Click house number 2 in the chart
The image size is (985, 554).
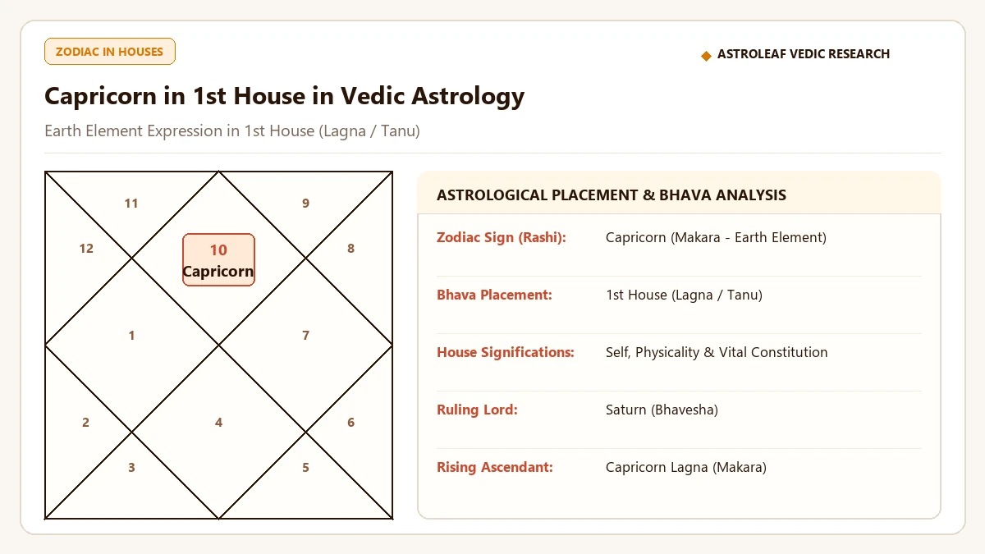pyautogui.click(x=85, y=423)
